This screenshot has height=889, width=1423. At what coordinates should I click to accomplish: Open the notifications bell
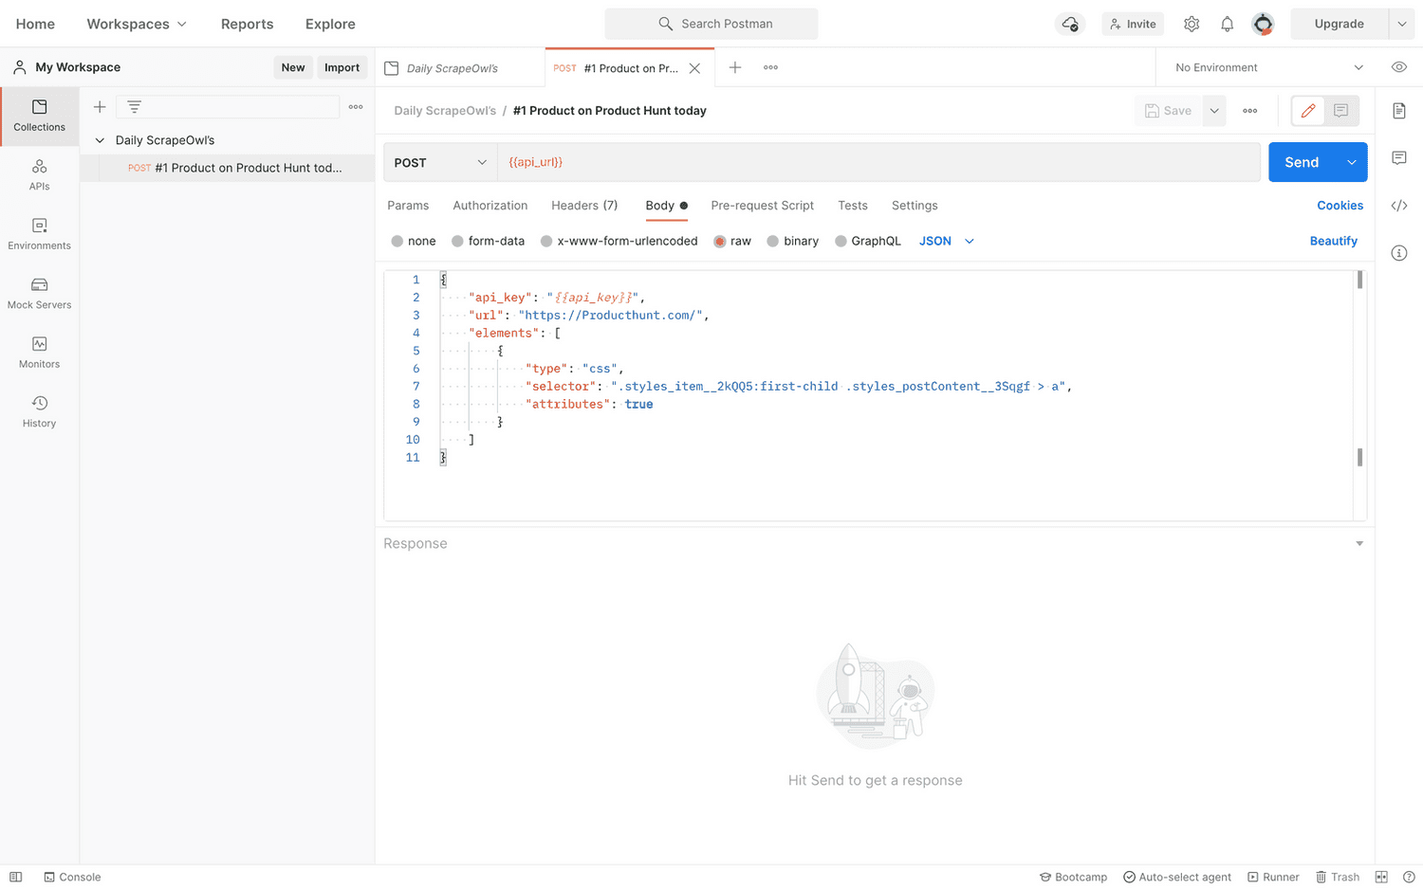[1227, 23]
